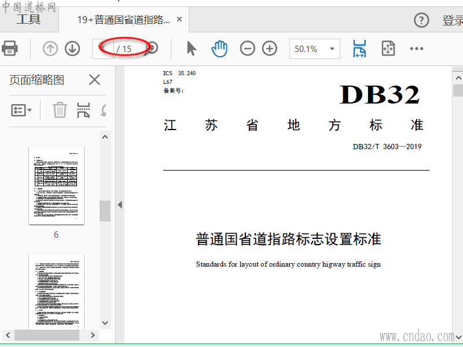Click thumbnail panel scroll left arrow

click(8, 335)
